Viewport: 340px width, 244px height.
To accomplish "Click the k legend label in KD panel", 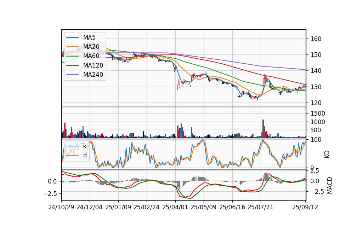I will click(85, 146).
